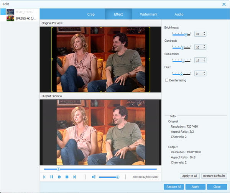Increase Contrast with the up arrow
The height and width of the screenshot is (193, 230).
coord(204,46)
